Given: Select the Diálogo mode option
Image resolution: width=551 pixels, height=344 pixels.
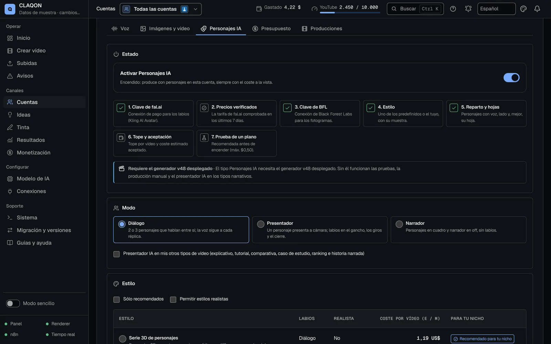Looking at the screenshot, I should (x=181, y=230).
